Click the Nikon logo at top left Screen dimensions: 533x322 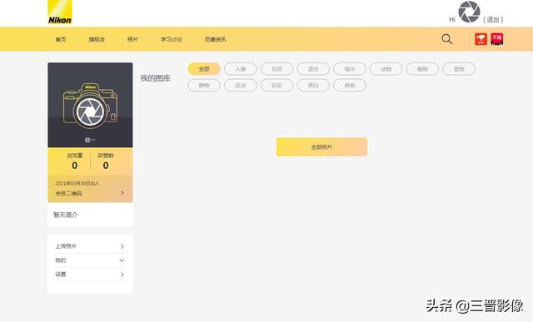coord(60,12)
